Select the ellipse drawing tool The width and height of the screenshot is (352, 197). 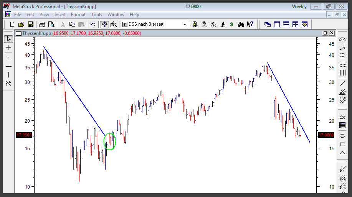click(x=342, y=136)
